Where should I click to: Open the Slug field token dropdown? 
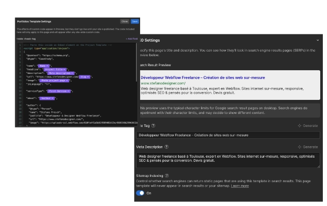pos(84,77)
